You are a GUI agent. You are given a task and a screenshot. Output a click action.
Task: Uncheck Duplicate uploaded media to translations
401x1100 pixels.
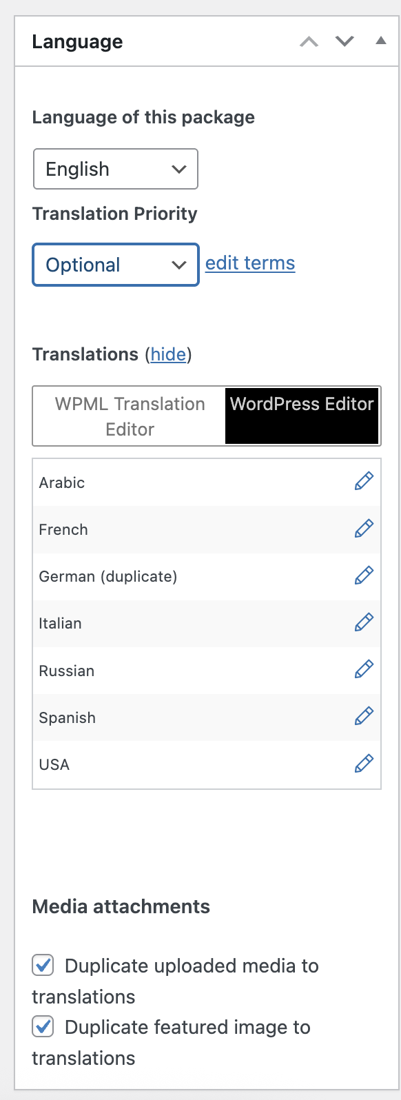pos(43,965)
